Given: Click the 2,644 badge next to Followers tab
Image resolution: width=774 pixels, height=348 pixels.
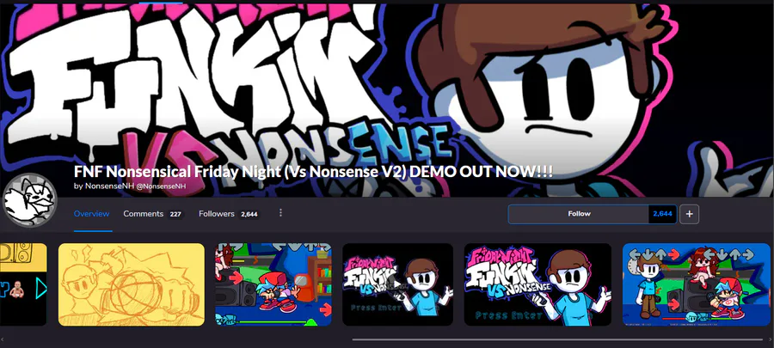Looking at the screenshot, I should (249, 215).
